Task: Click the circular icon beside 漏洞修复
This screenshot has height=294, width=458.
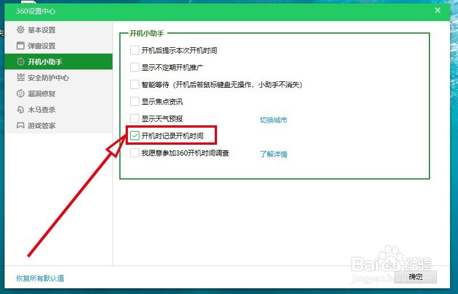Action: coord(21,93)
